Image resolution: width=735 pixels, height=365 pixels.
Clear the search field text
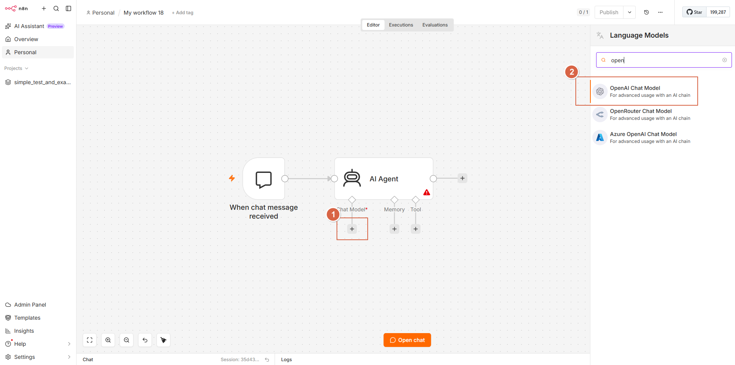click(725, 60)
